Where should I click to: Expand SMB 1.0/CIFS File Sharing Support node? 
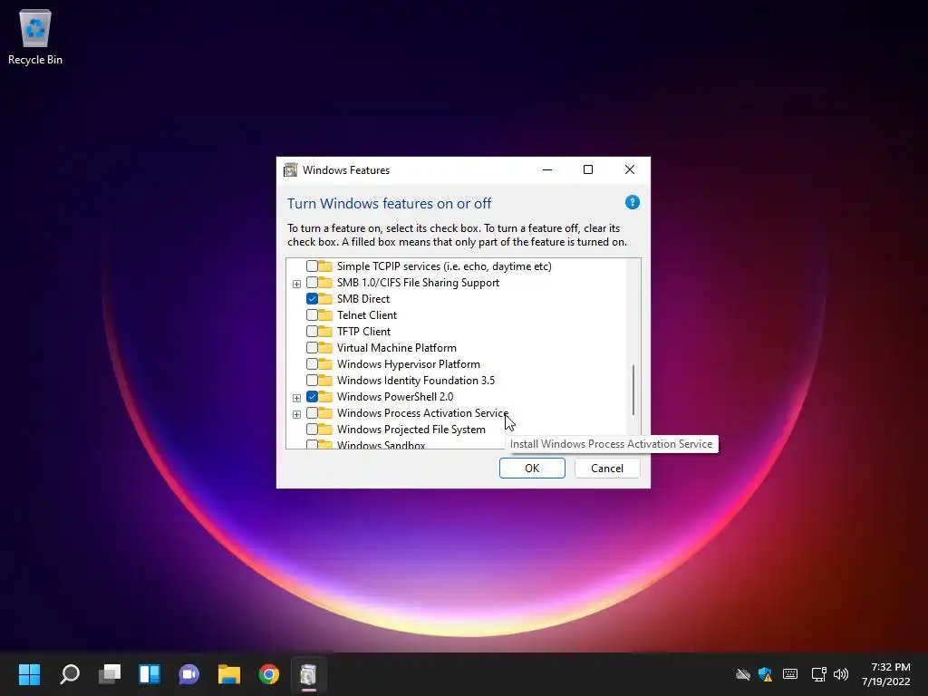point(296,284)
